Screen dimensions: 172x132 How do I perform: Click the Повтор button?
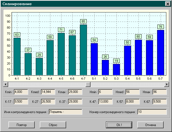pos(21,125)
